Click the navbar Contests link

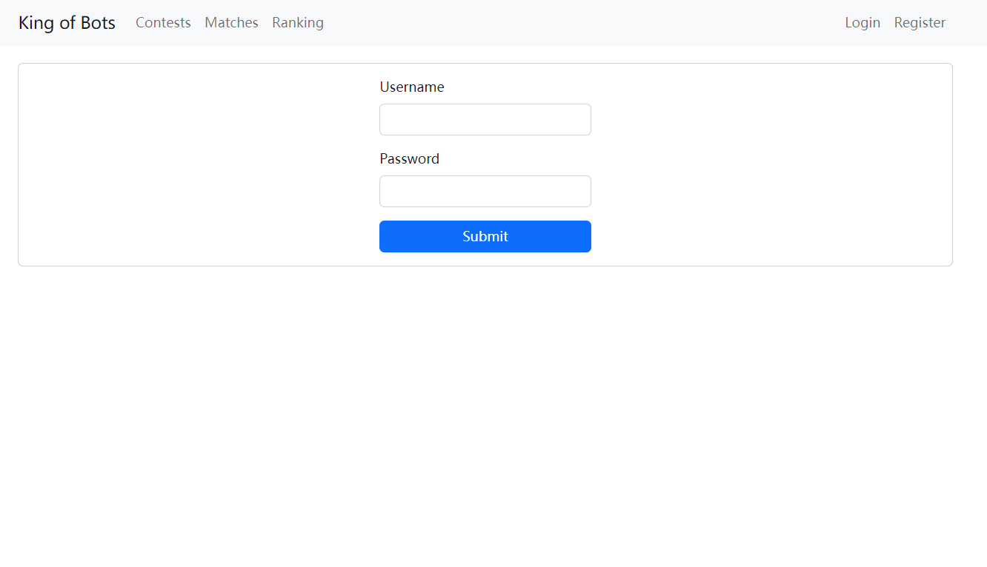pos(163,22)
